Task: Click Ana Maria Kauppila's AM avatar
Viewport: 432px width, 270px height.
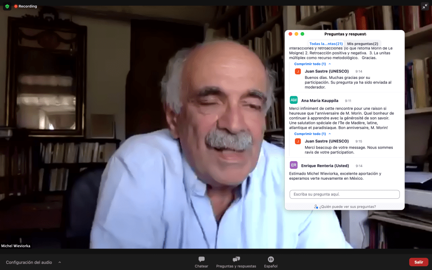Action: [294, 100]
